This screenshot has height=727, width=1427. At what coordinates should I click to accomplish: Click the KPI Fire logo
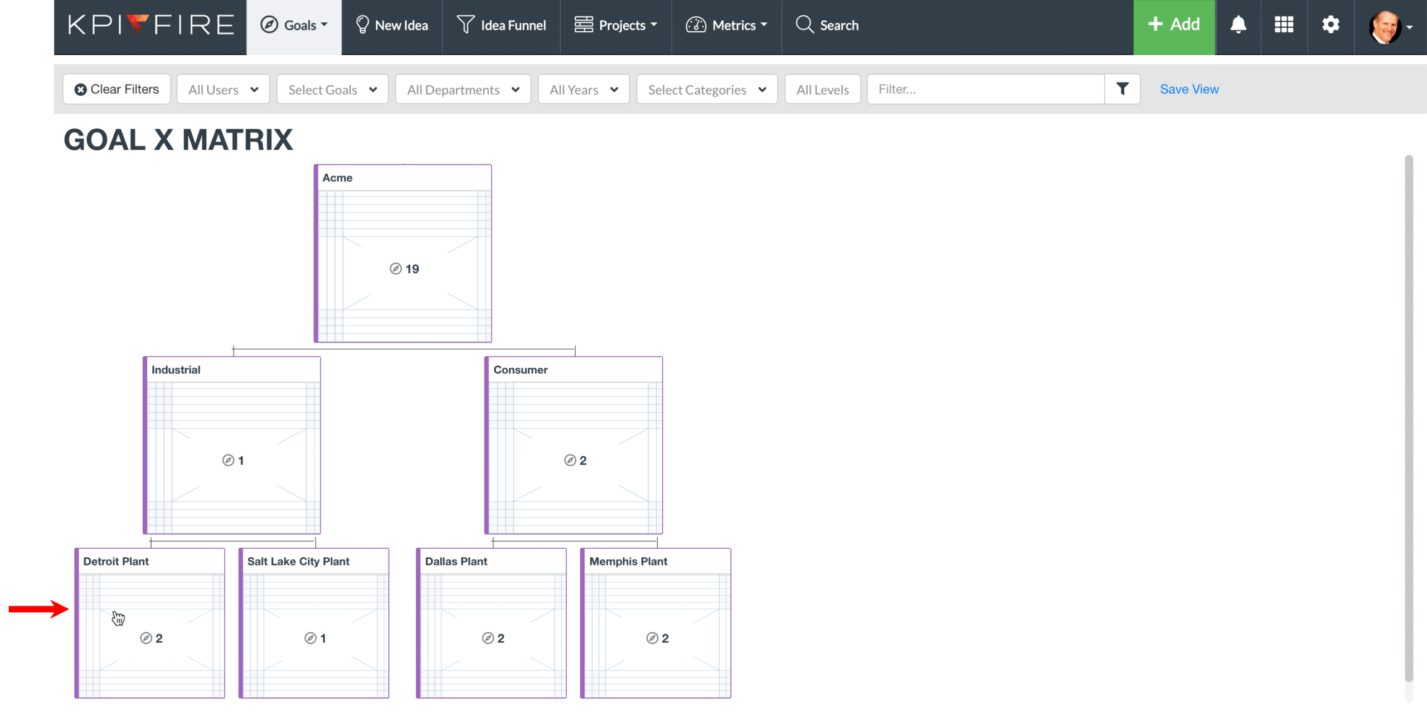coord(151,25)
